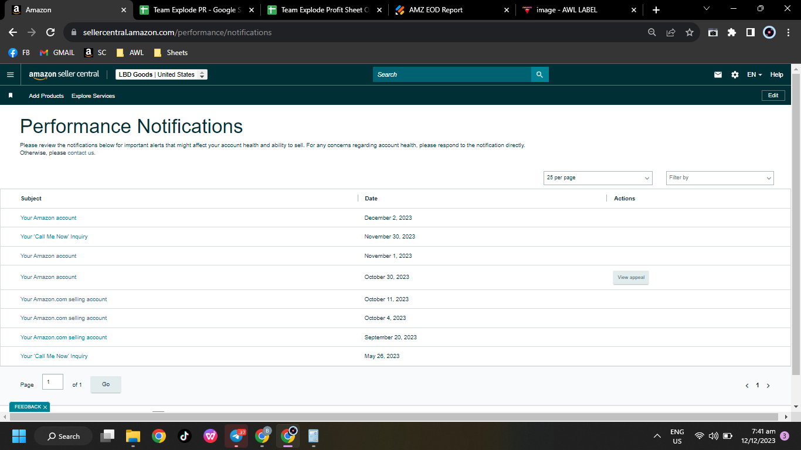Expand the 25 per page dropdown
The width and height of the screenshot is (801, 450).
[598, 178]
